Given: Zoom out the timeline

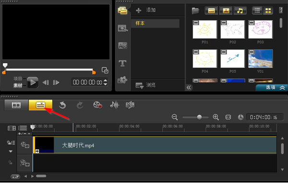Looking at the screenshot, I should (x=175, y=117).
